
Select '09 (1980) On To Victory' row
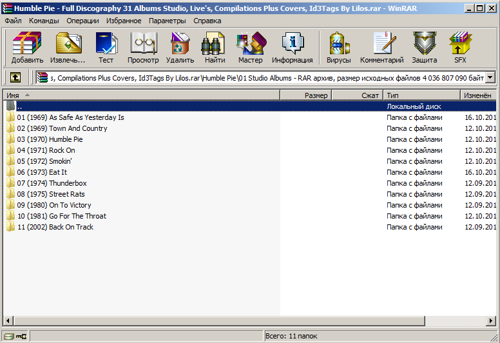[250, 205]
